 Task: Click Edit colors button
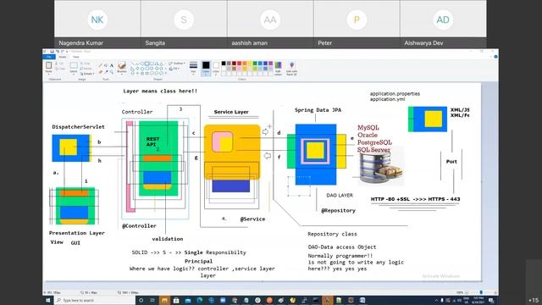[279, 68]
